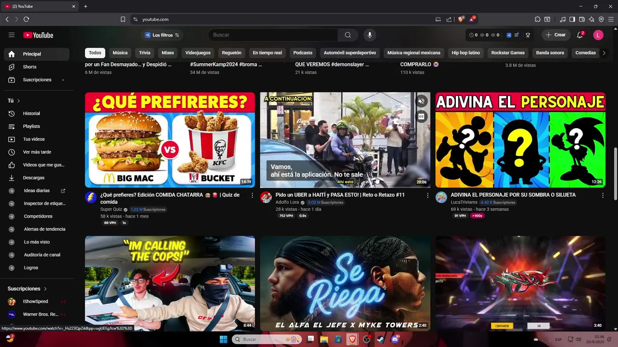Click the vidIQ trophy icon
This screenshot has width=618, height=347.
(x=528, y=35)
